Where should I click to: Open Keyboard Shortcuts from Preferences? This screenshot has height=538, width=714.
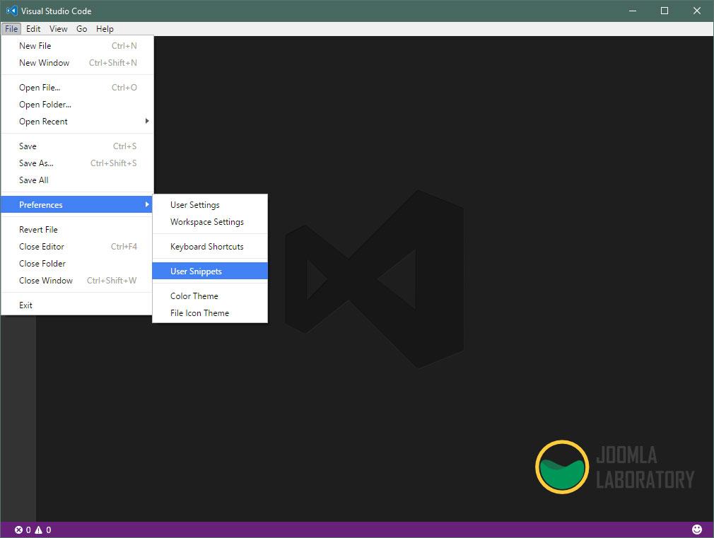(210, 247)
